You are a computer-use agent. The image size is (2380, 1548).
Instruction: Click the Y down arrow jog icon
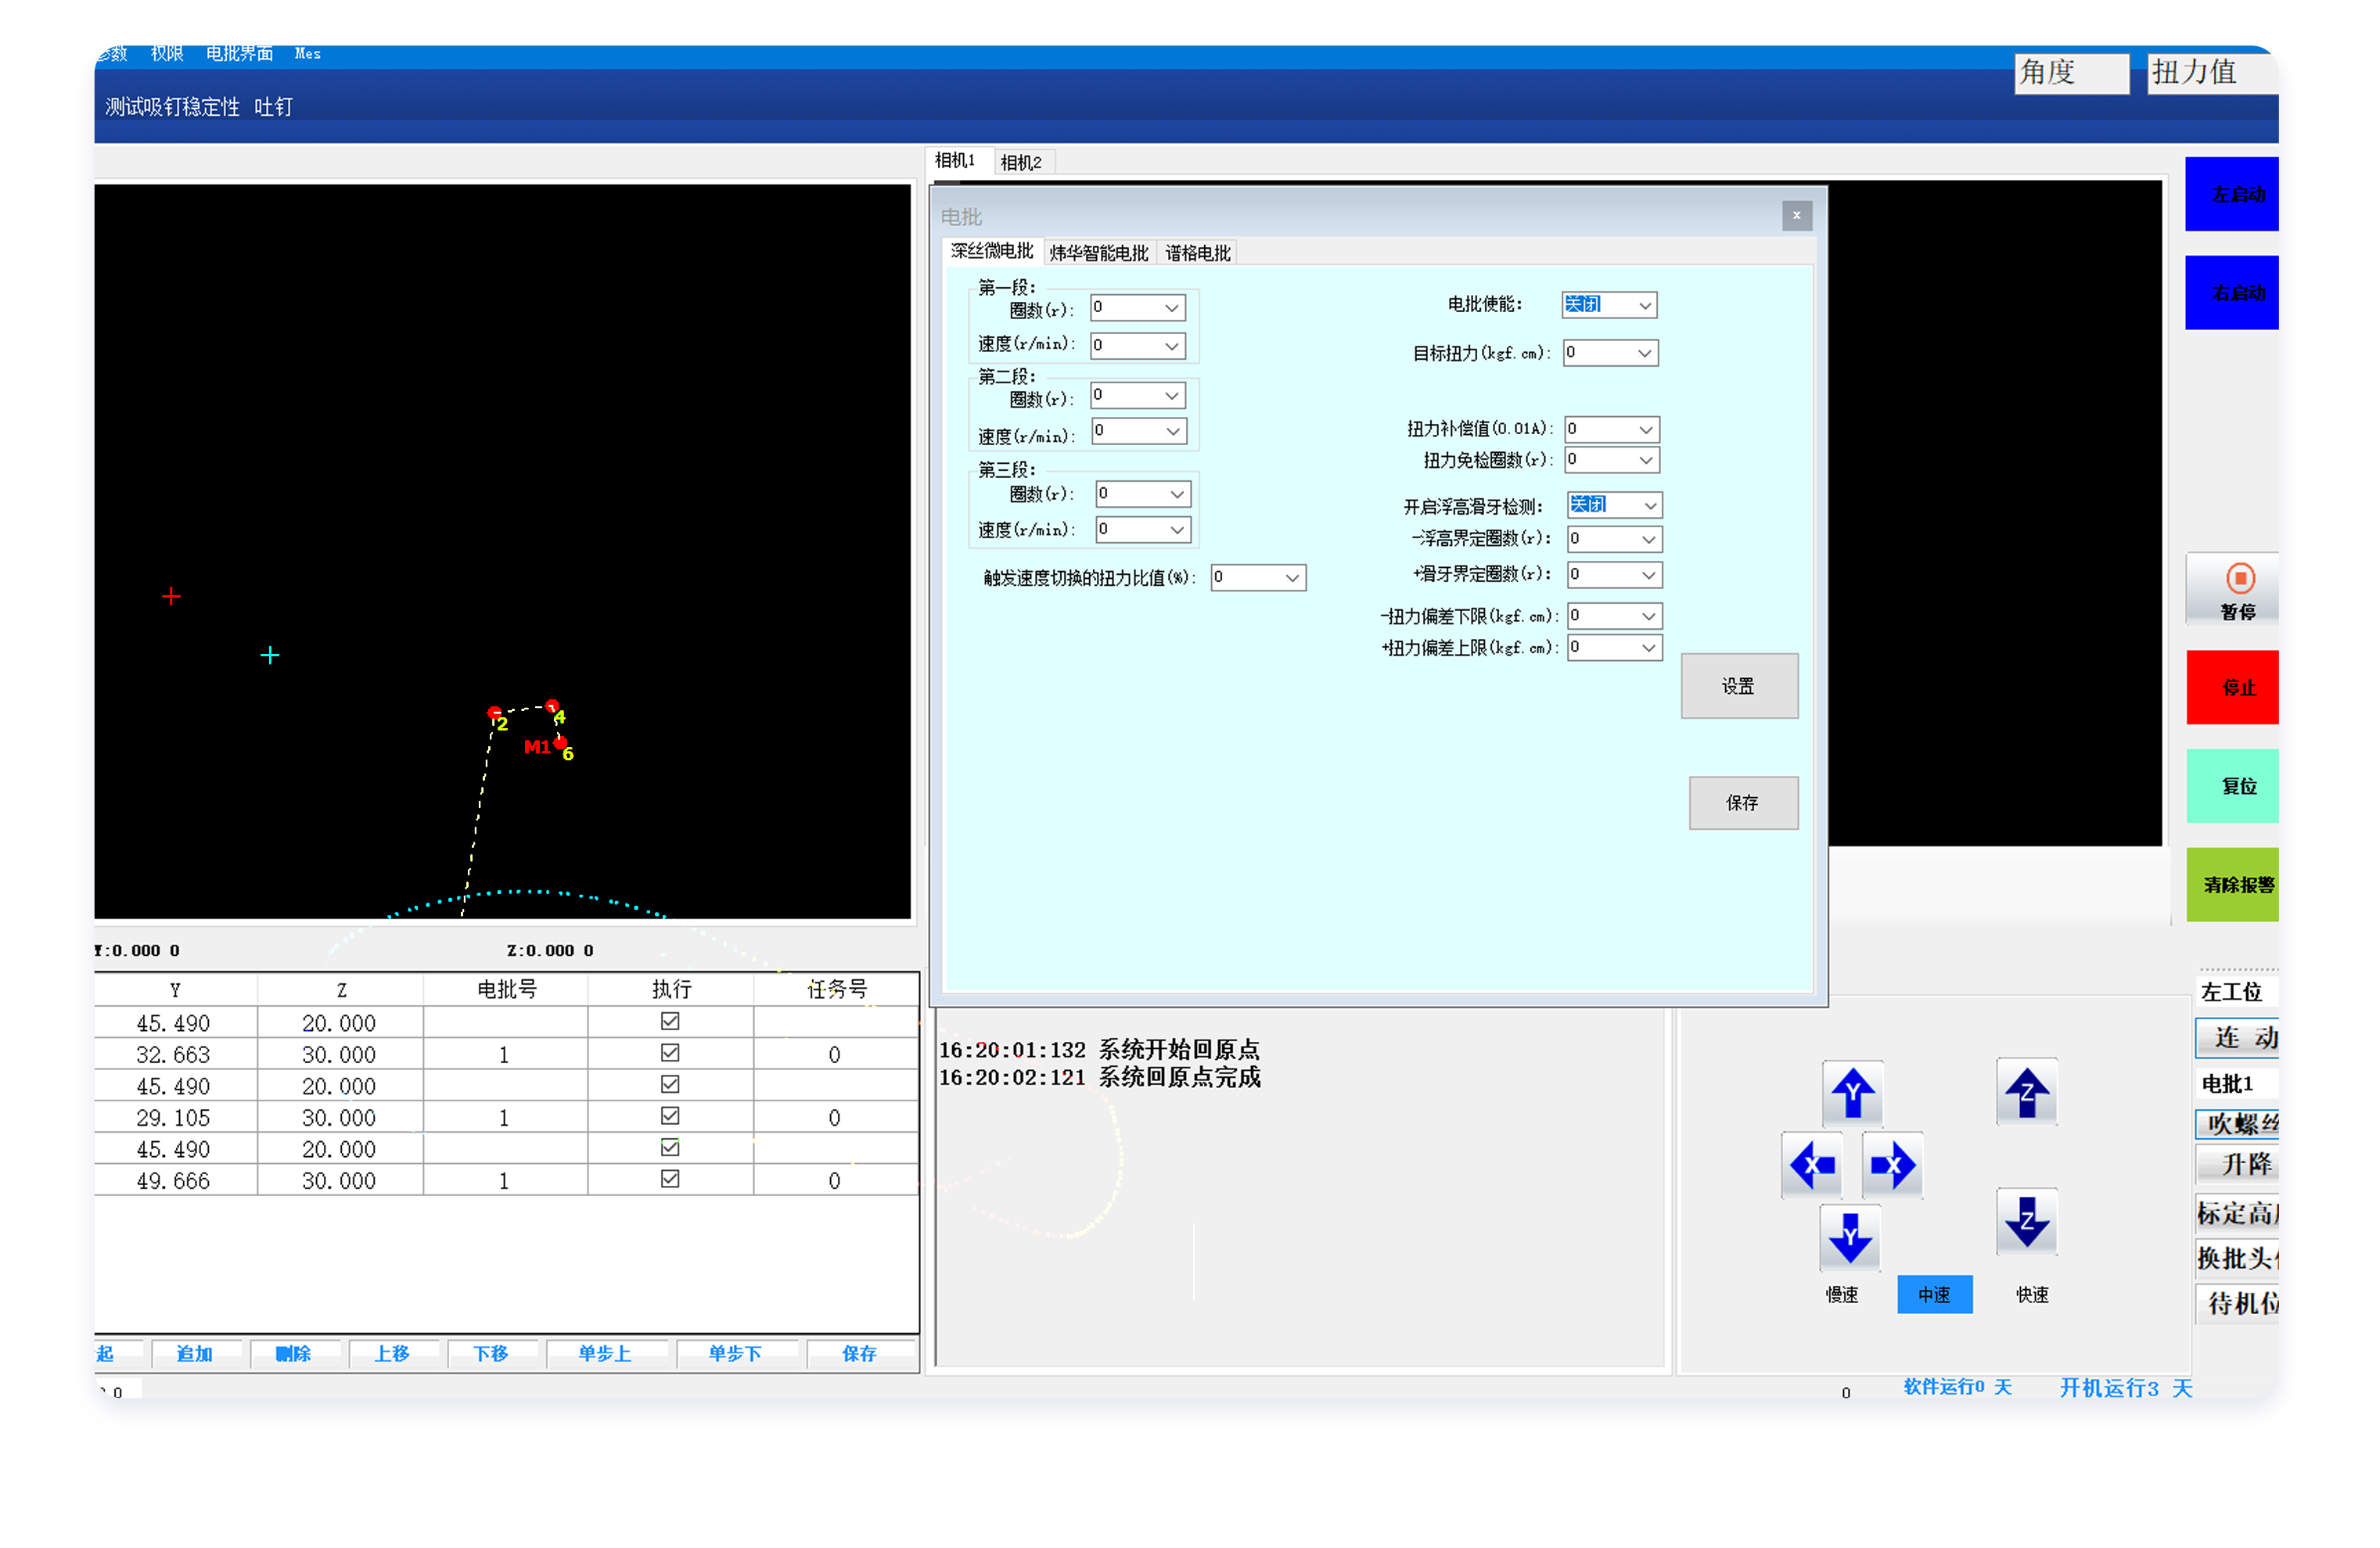click(x=1850, y=1238)
